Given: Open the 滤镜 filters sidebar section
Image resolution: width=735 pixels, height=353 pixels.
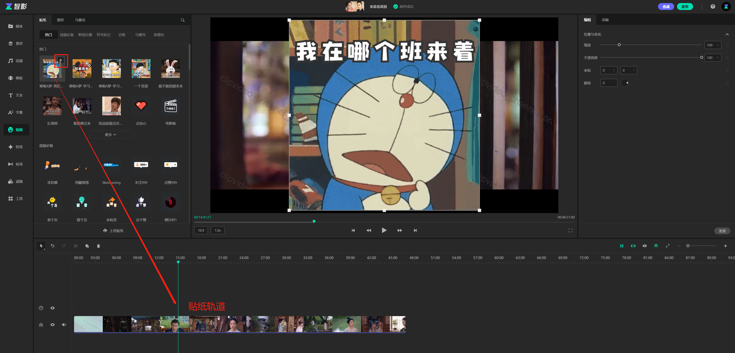Looking at the screenshot, I should [16, 182].
